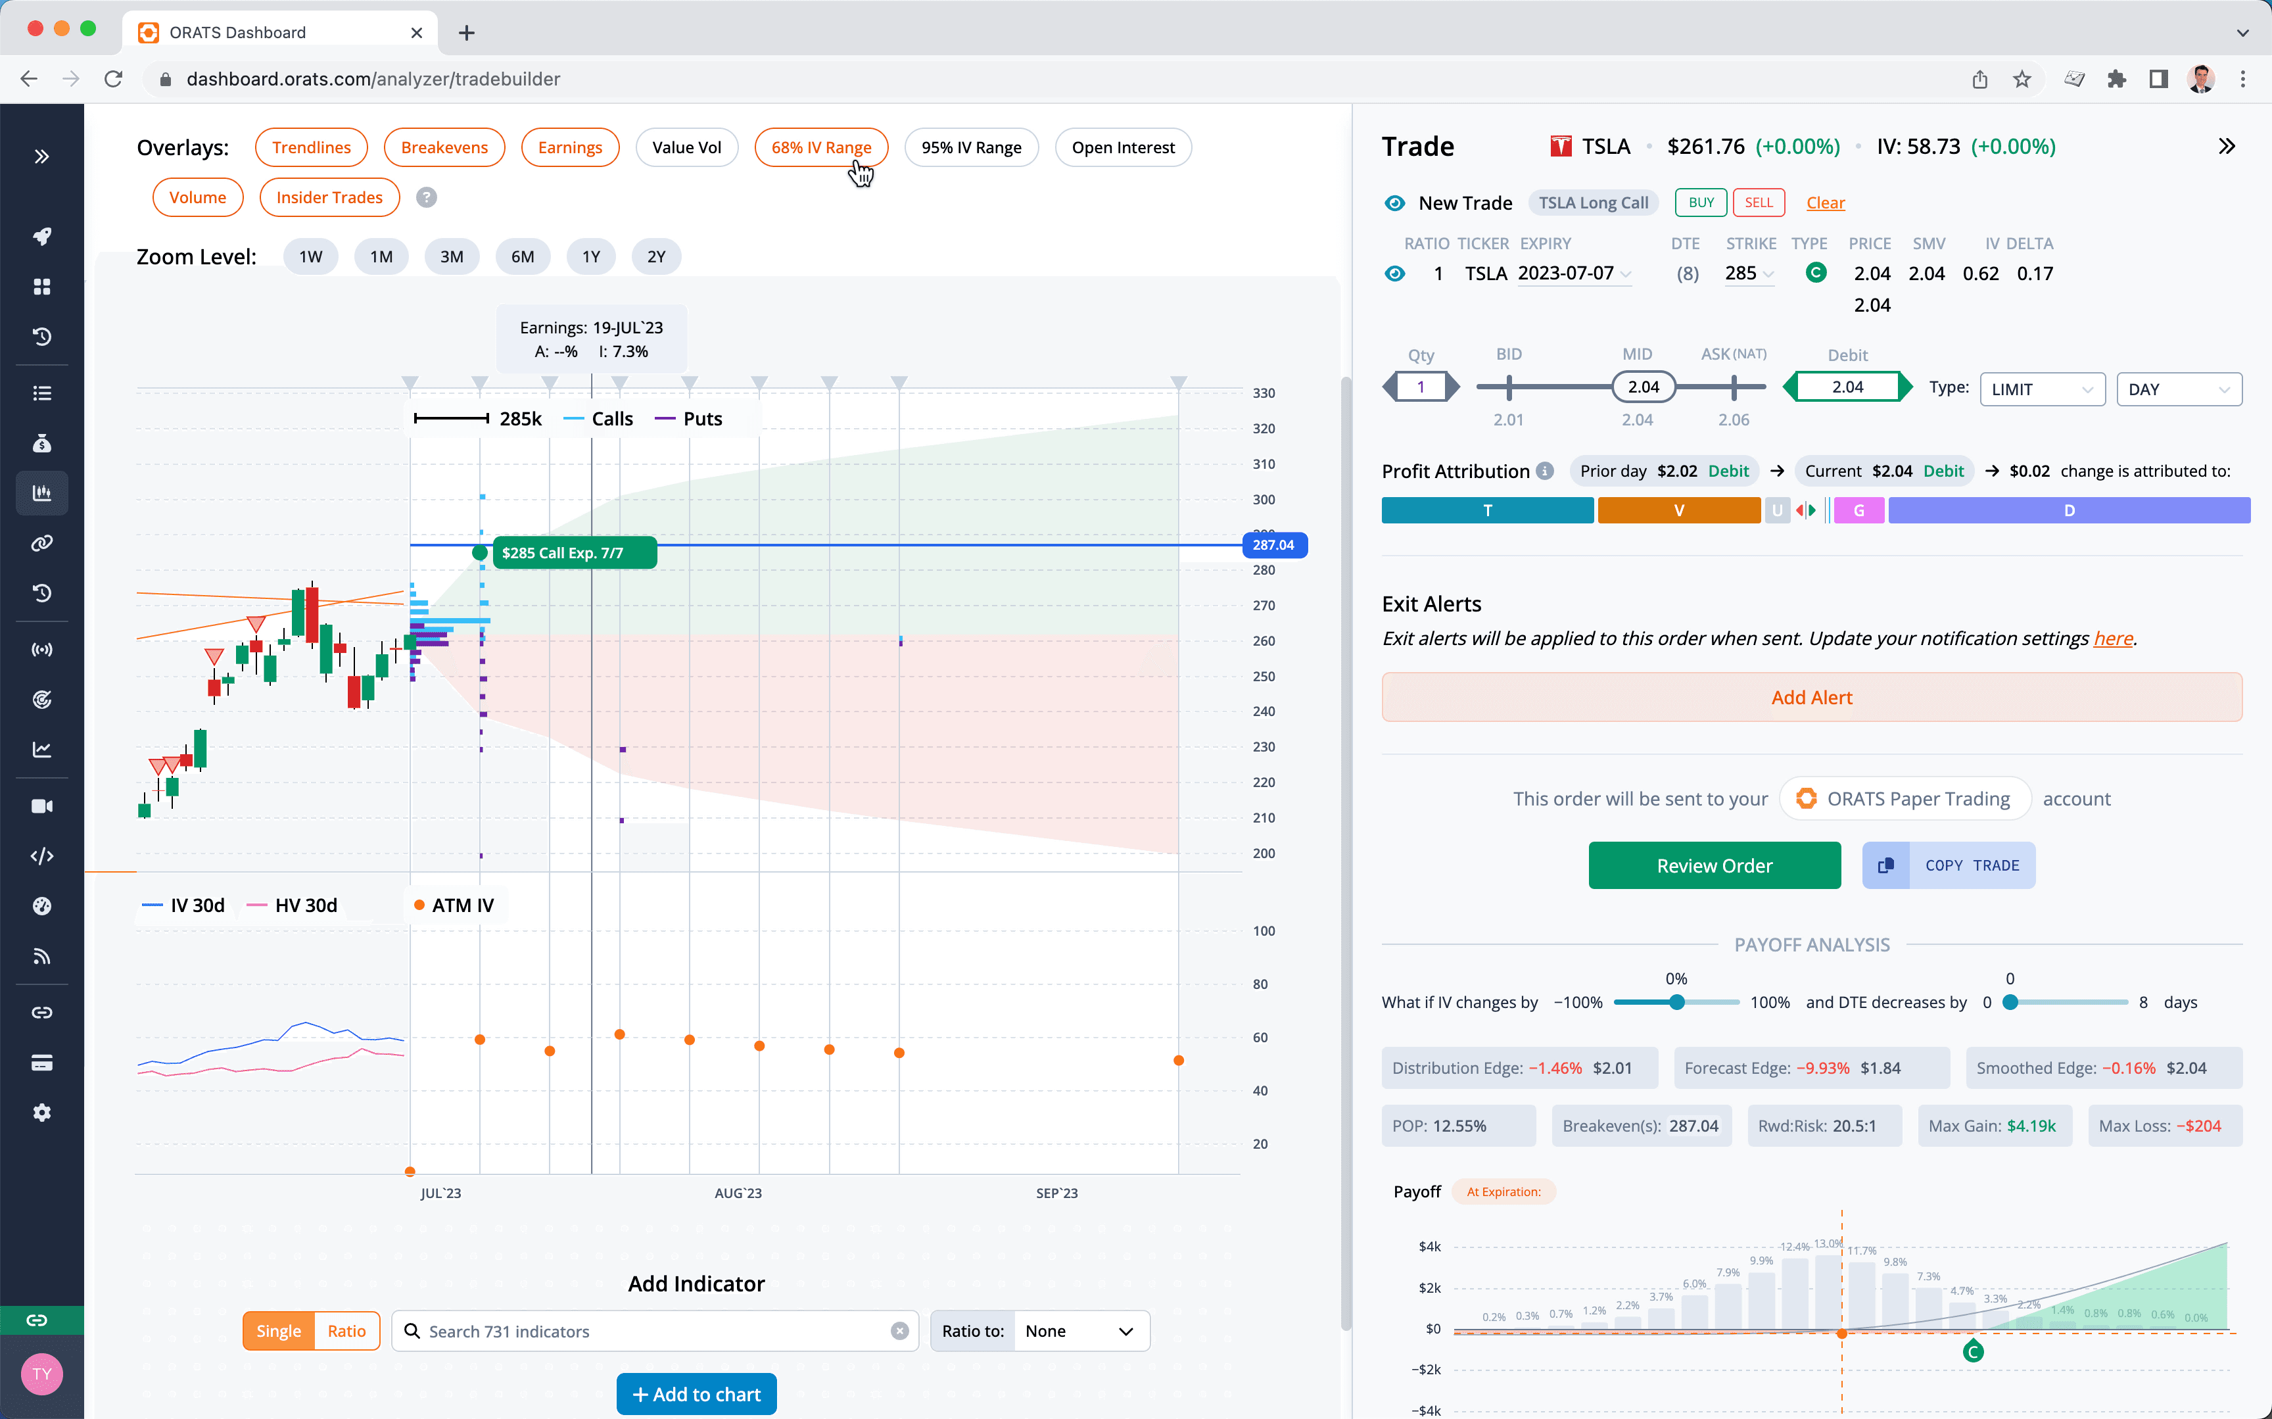Open the line chart icon in sidebar
The height and width of the screenshot is (1419, 2272).
click(x=41, y=749)
